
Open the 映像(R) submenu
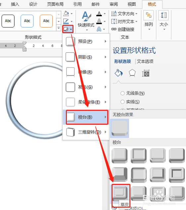86,72
